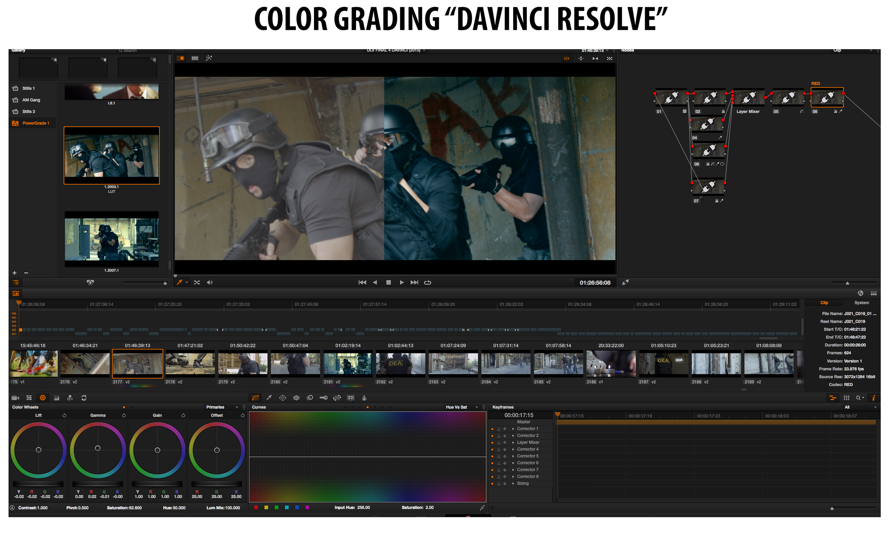Open the Tracker palette icon
This screenshot has height=540, width=891.
(297, 398)
